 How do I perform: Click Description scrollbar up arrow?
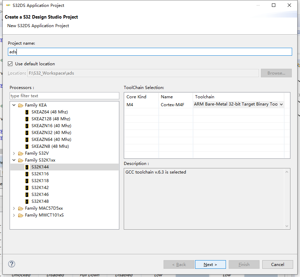click(287, 172)
